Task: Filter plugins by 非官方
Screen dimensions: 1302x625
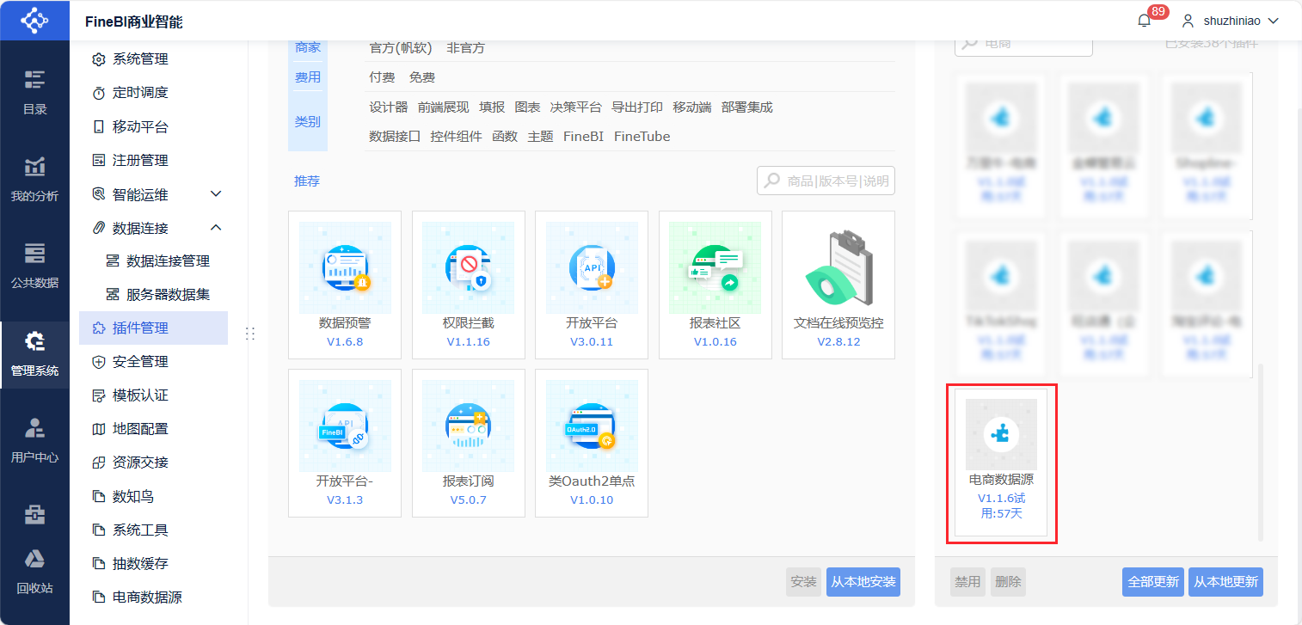Action: [466, 48]
